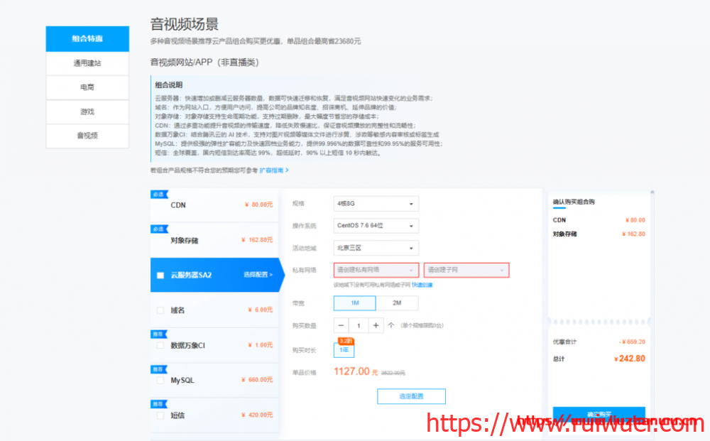This screenshot has height=441, width=710.
Task: Check the MySQL product checkbox
Action: [160, 380]
